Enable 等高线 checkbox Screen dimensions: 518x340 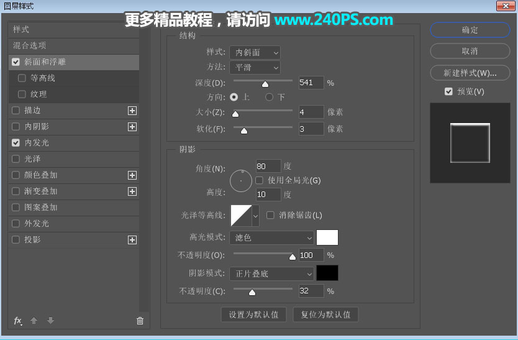[22, 78]
